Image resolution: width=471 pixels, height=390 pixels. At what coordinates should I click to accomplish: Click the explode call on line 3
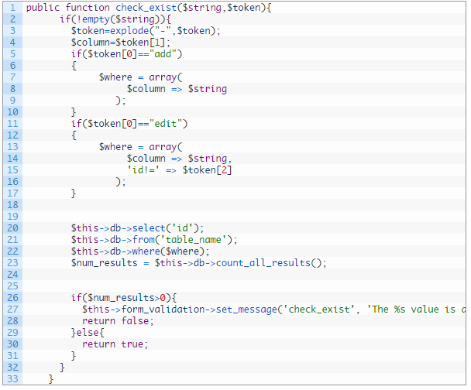pos(165,31)
